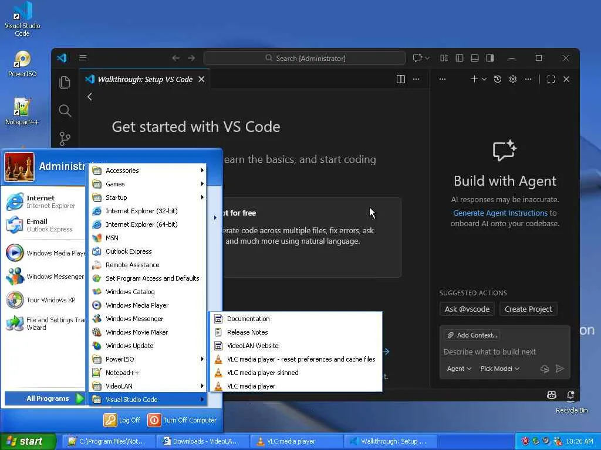
Task: Expand the Games submenu
Action: 147,184
